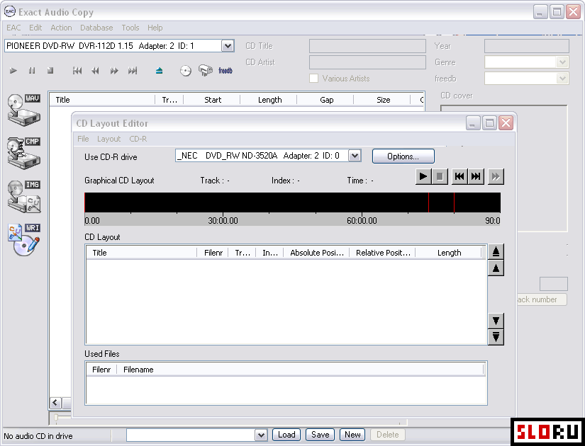Click the Load profile button
Screen dimensions: 585x446
tap(286, 435)
